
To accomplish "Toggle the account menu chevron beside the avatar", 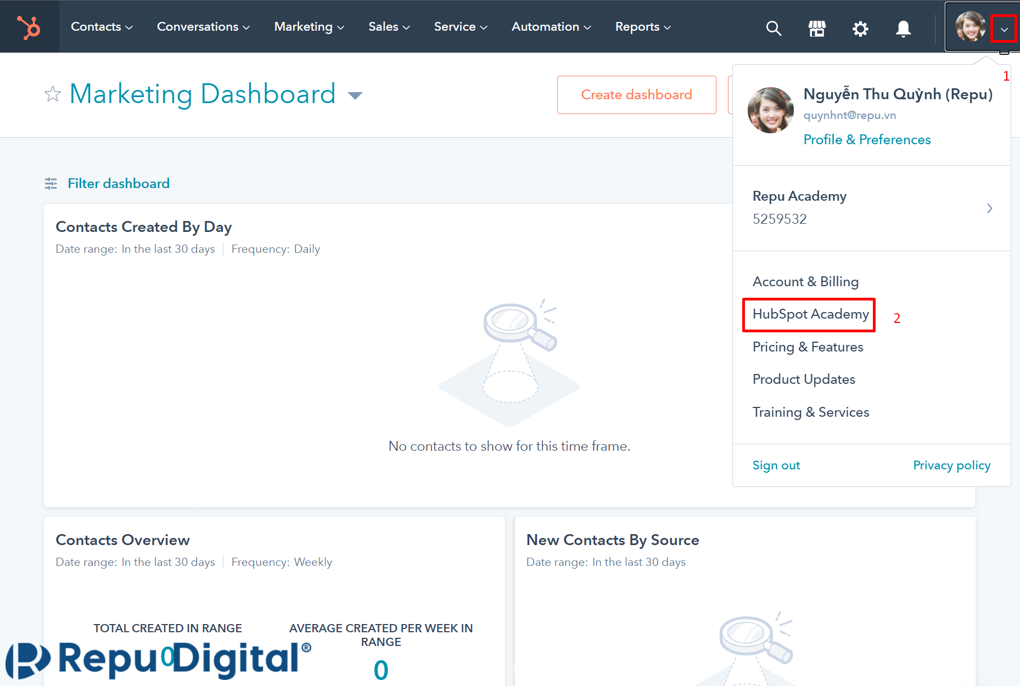I will point(1004,29).
